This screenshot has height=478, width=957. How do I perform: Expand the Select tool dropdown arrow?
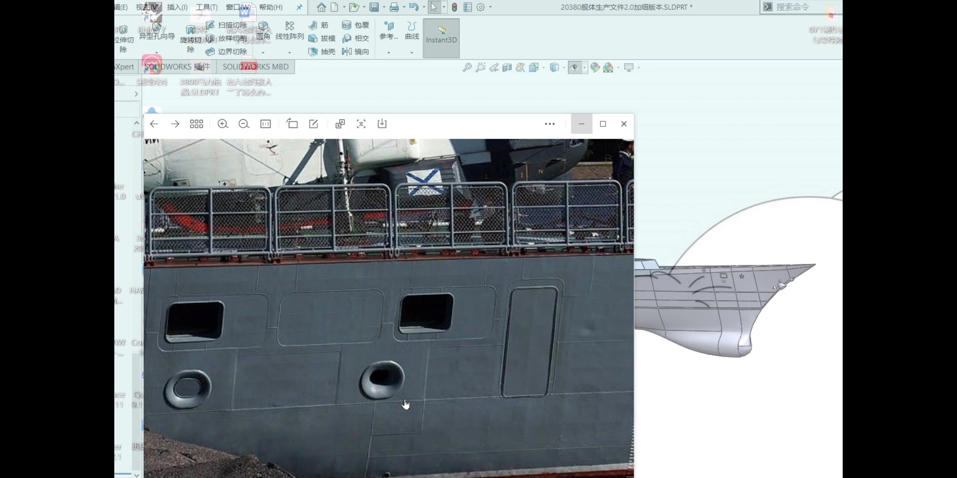click(x=444, y=7)
